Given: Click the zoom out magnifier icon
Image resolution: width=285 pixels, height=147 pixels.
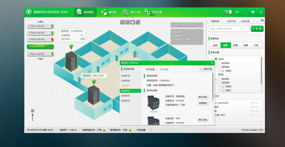Looking at the screenshot, I should click(x=127, y=22).
